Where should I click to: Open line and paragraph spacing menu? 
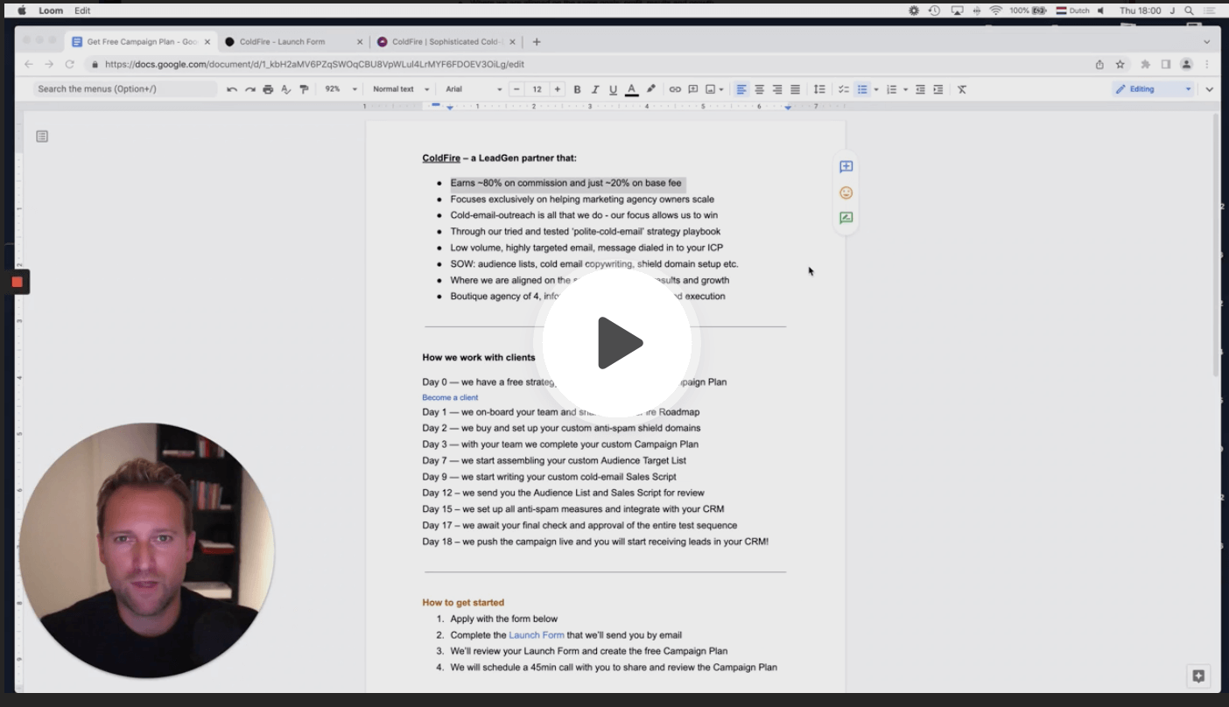click(x=819, y=89)
